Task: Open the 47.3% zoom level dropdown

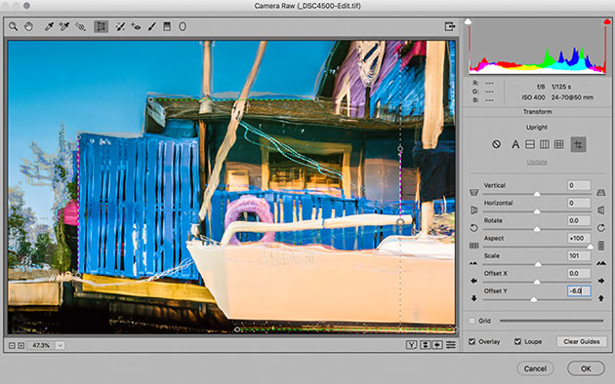Action: (60, 345)
